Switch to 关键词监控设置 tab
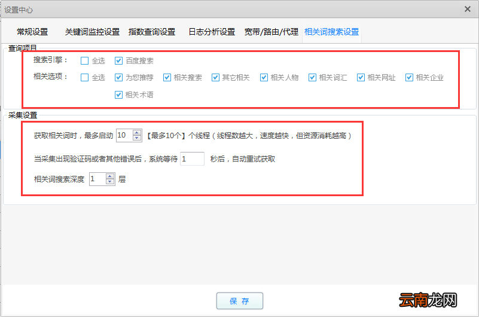Viewport: 479px width, 317px height. (92, 32)
